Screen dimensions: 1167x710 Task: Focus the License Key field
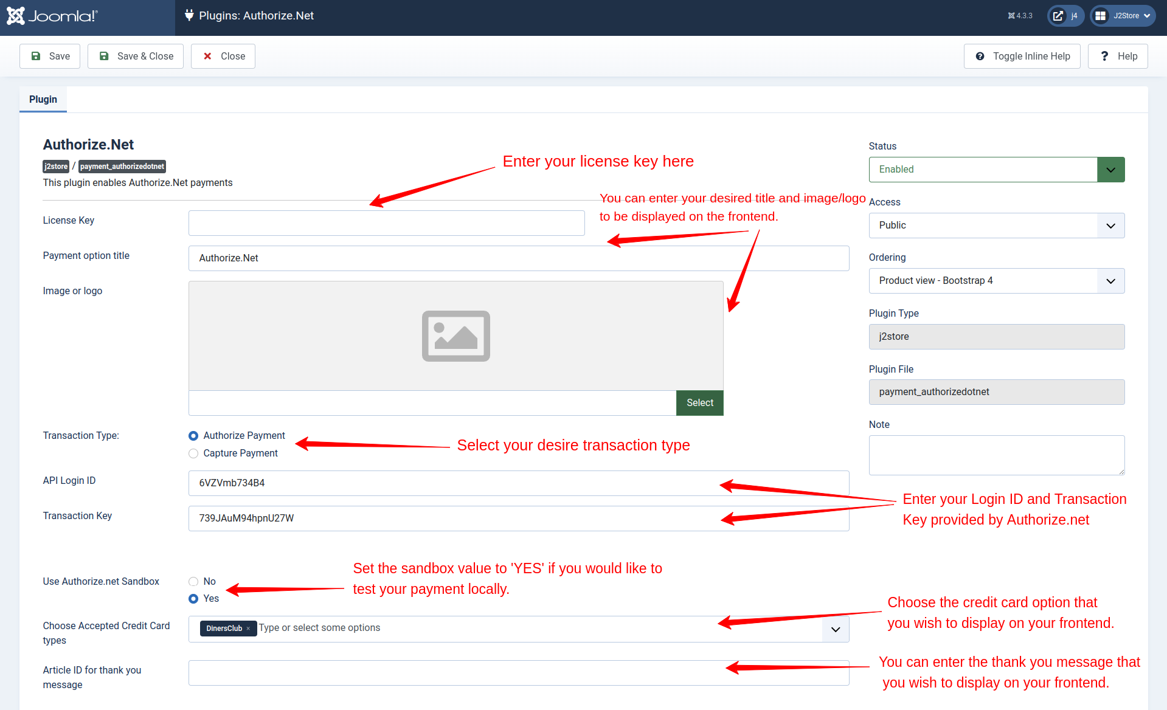pyautogui.click(x=387, y=223)
